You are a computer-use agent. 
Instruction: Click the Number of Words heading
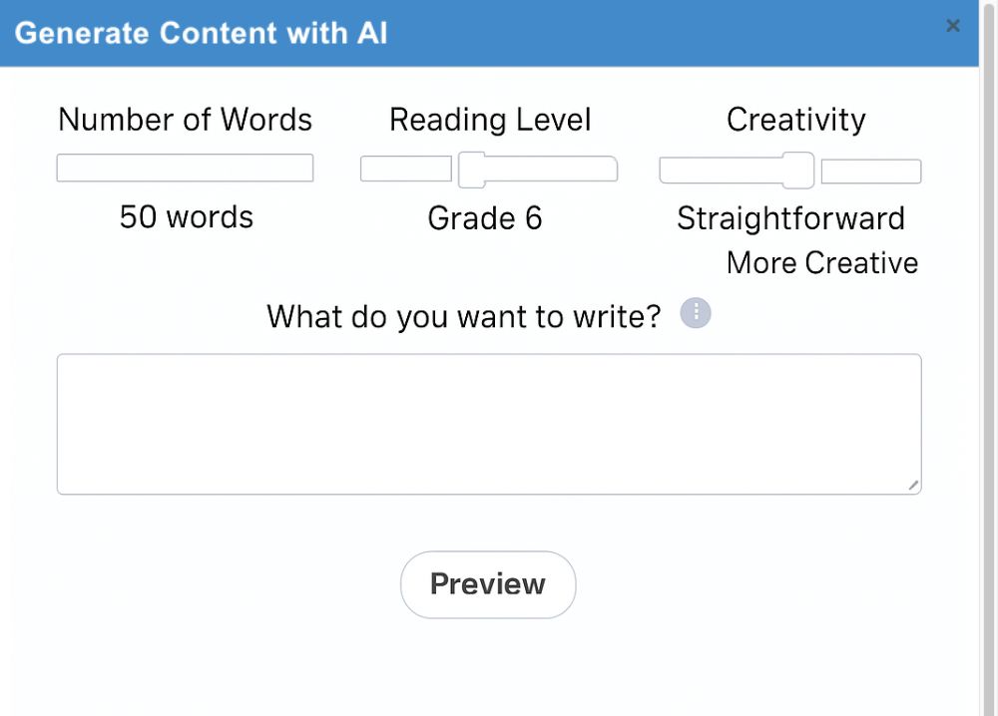[x=185, y=120]
